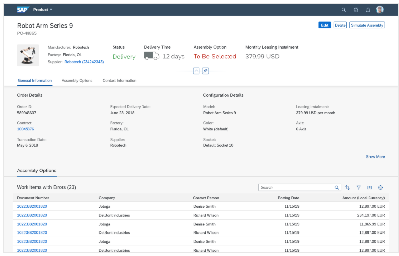The image size is (399, 256).
Task: Click '379.99 USD' monthly instalment value
Action: tap(262, 56)
